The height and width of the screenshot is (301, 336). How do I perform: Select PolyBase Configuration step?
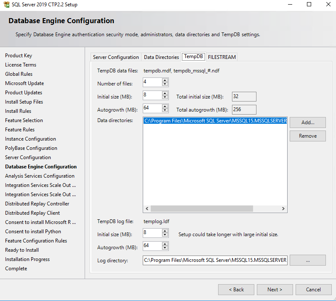click(31, 148)
